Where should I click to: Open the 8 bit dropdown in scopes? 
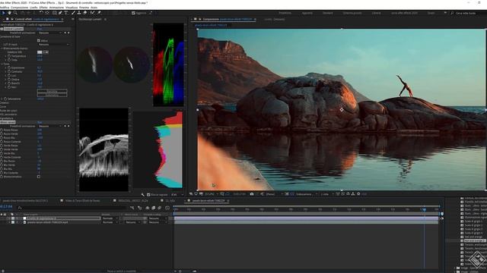[177, 195]
